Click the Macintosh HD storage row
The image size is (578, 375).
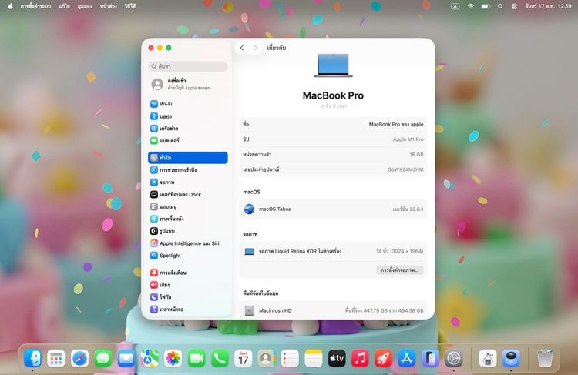[x=333, y=310]
